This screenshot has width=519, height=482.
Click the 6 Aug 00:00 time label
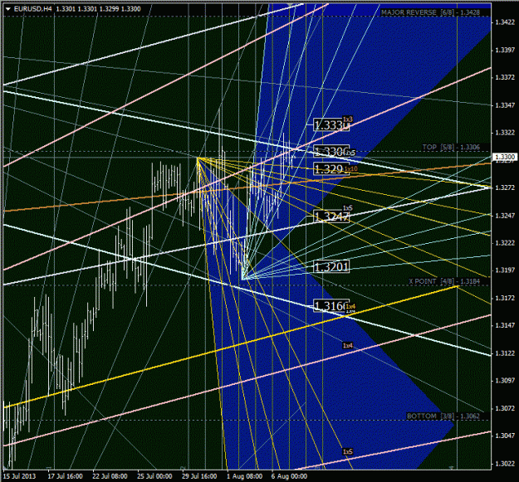289,476
